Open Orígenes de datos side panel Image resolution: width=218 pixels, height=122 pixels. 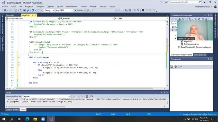2,43
